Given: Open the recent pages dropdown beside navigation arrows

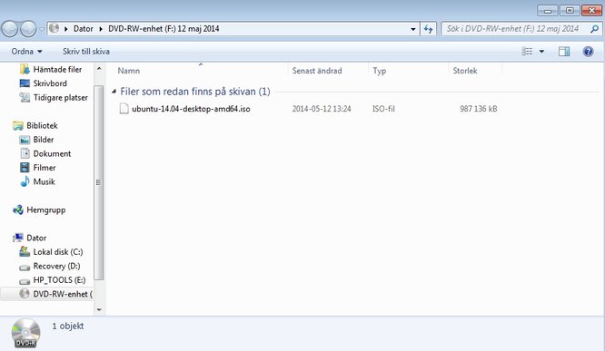Looking at the screenshot, I should (41, 29).
